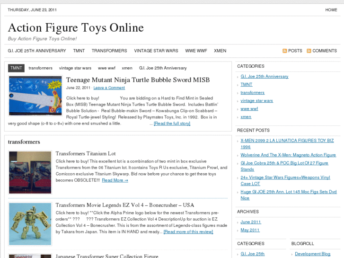Select the active TMNT featured tab

16,68
